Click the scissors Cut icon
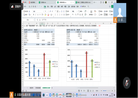 coord(30,11)
